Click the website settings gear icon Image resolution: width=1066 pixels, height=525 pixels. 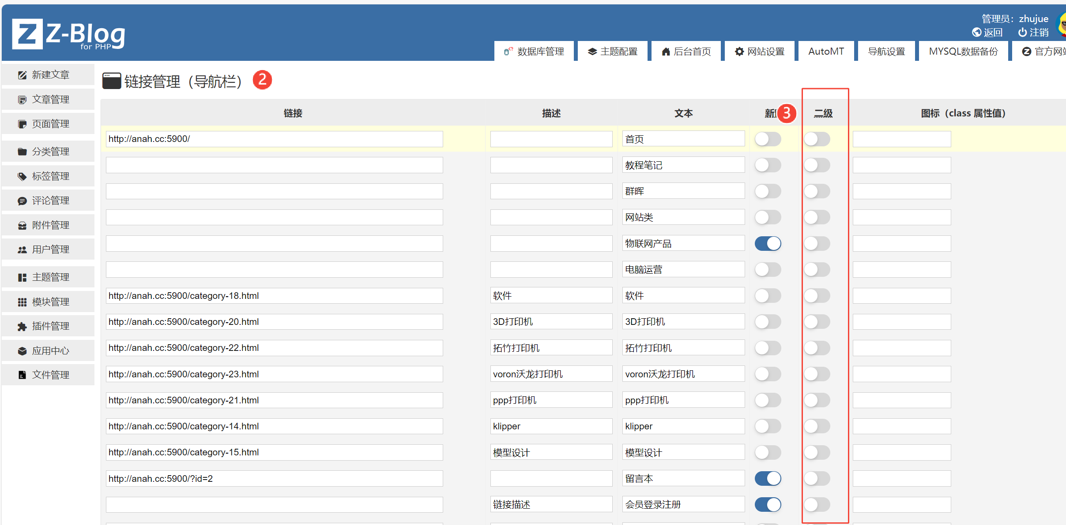(x=739, y=52)
